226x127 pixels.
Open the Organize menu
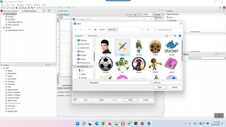click(x=79, y=36)
